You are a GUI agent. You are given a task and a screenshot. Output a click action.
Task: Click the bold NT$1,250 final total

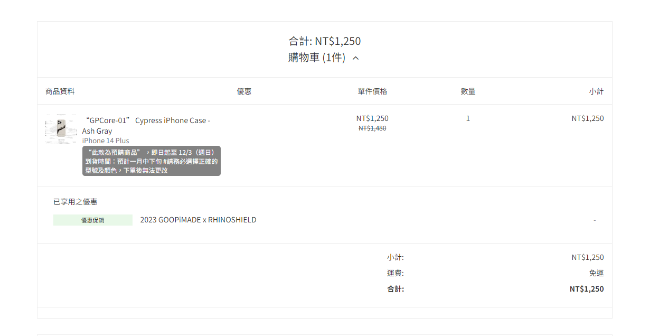click(587, 289)
